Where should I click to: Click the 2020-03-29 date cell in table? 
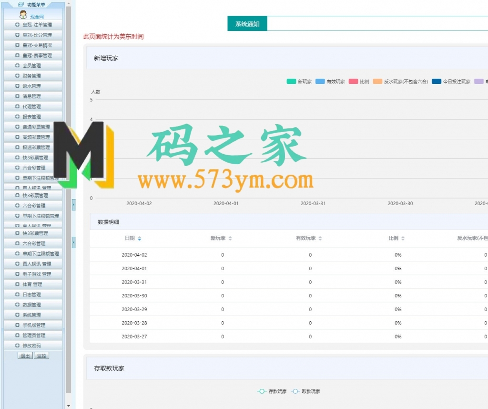[x=134, y=310]
